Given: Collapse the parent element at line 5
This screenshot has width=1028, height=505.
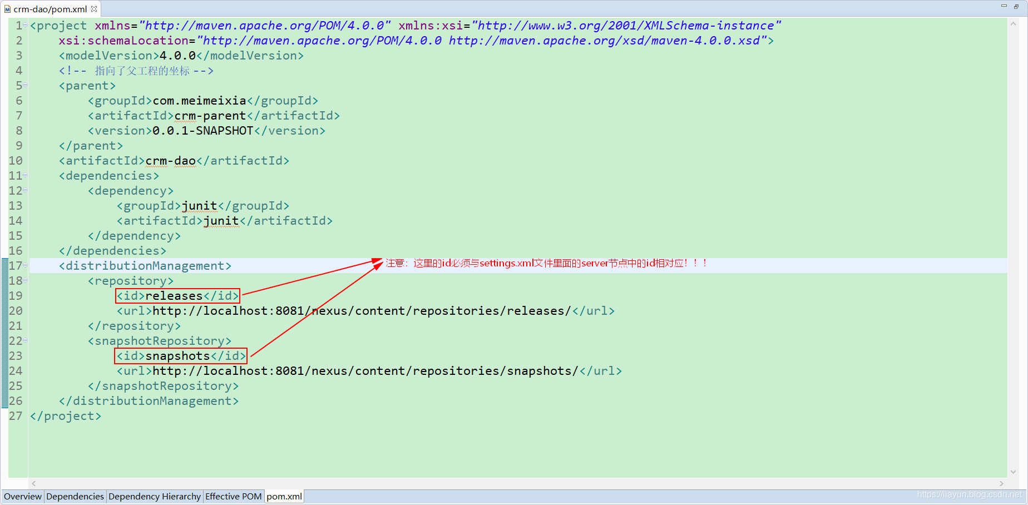Looking at the screenshot, I should pyautogui.click(x=26, y=85).
